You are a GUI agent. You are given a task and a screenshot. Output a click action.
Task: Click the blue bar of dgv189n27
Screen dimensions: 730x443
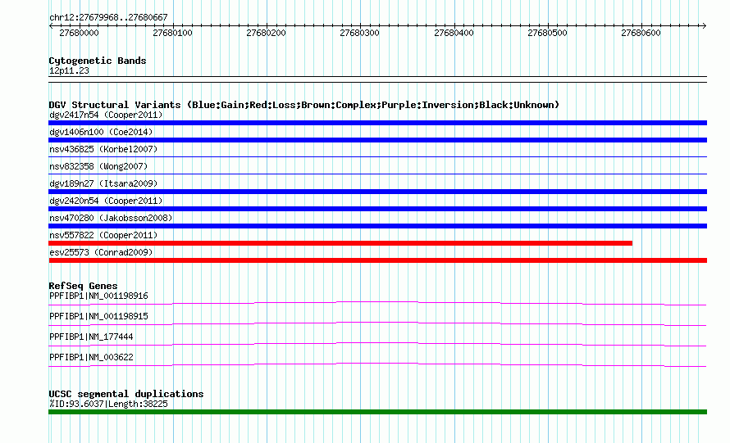(377, 192)
